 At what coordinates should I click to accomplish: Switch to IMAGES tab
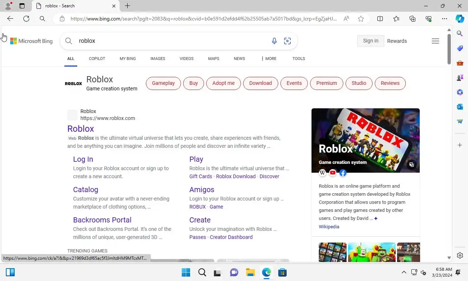(158, 59)
